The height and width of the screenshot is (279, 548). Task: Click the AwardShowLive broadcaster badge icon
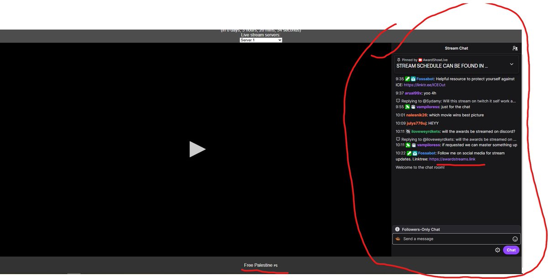point(420,60)
